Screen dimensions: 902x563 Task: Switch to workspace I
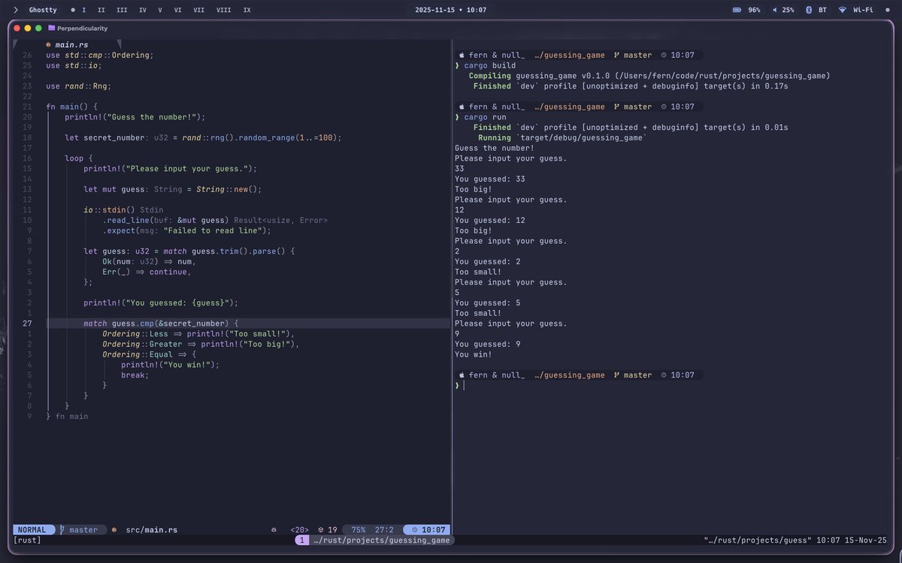[83, 11]
